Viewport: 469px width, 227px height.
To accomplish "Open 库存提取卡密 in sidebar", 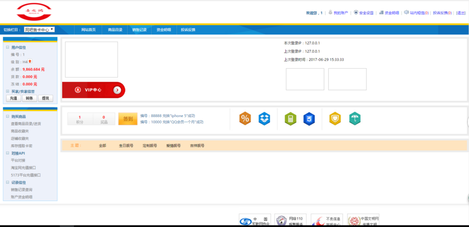I will pyautogui.click(x=21, y=146).
